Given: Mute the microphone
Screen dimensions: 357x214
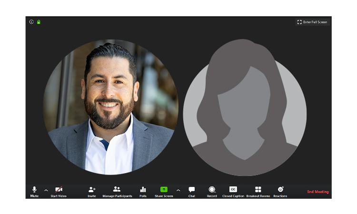Looking at the screenshot, I should tap(34, 192).
